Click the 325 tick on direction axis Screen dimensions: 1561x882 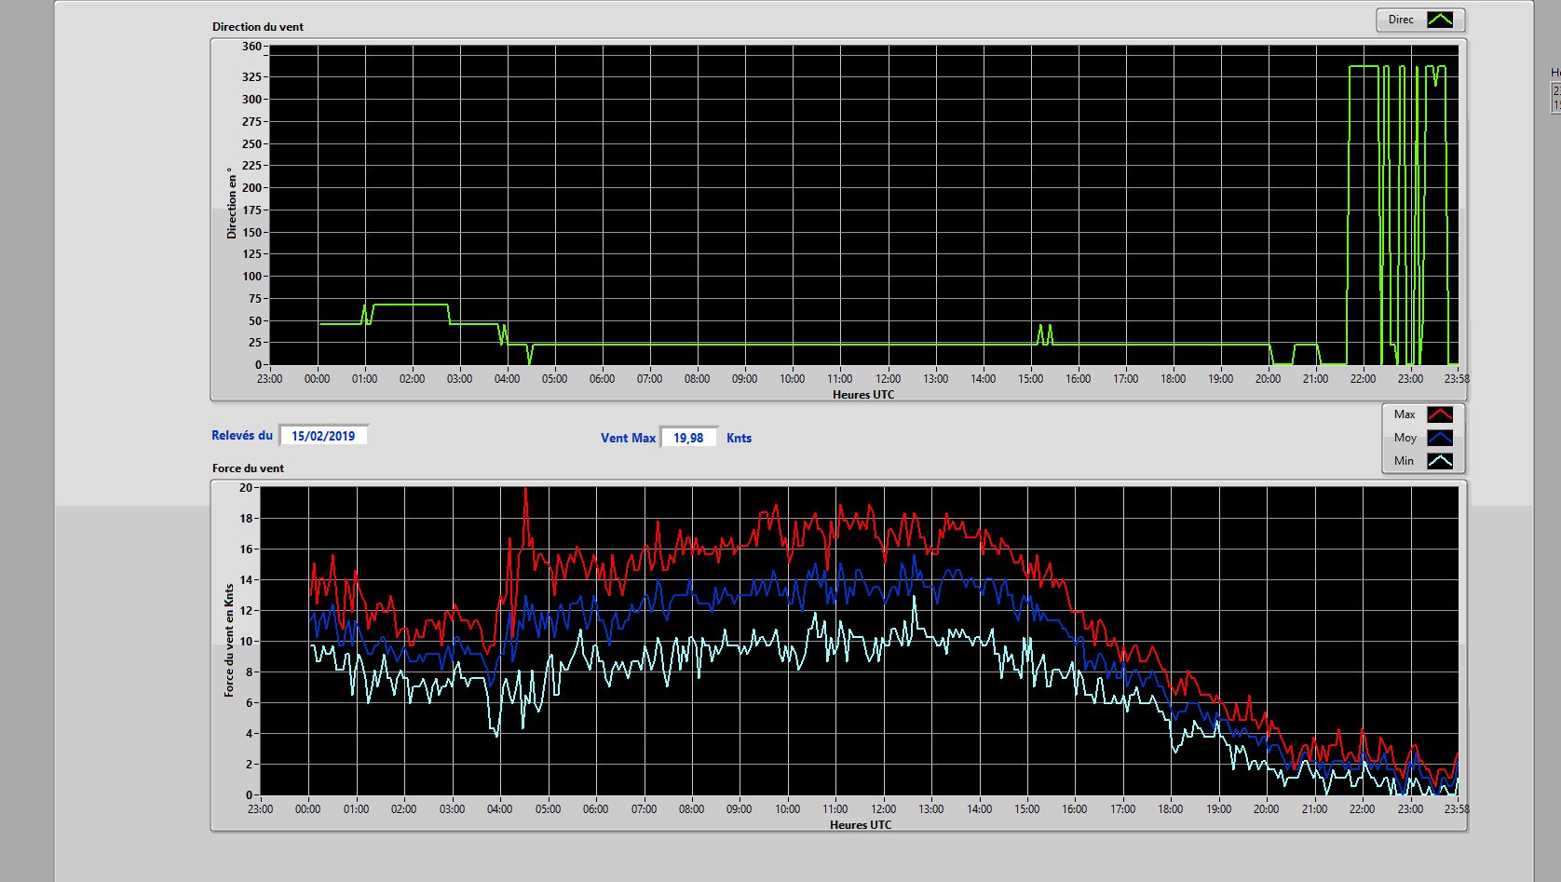(x=252, y=76)
